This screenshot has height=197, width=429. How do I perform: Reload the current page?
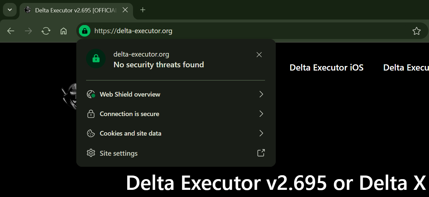(46, 31)
